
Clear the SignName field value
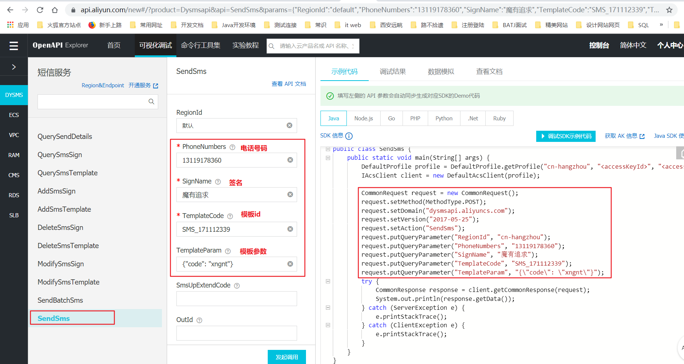pyautogui.click(x=290, y=195)
